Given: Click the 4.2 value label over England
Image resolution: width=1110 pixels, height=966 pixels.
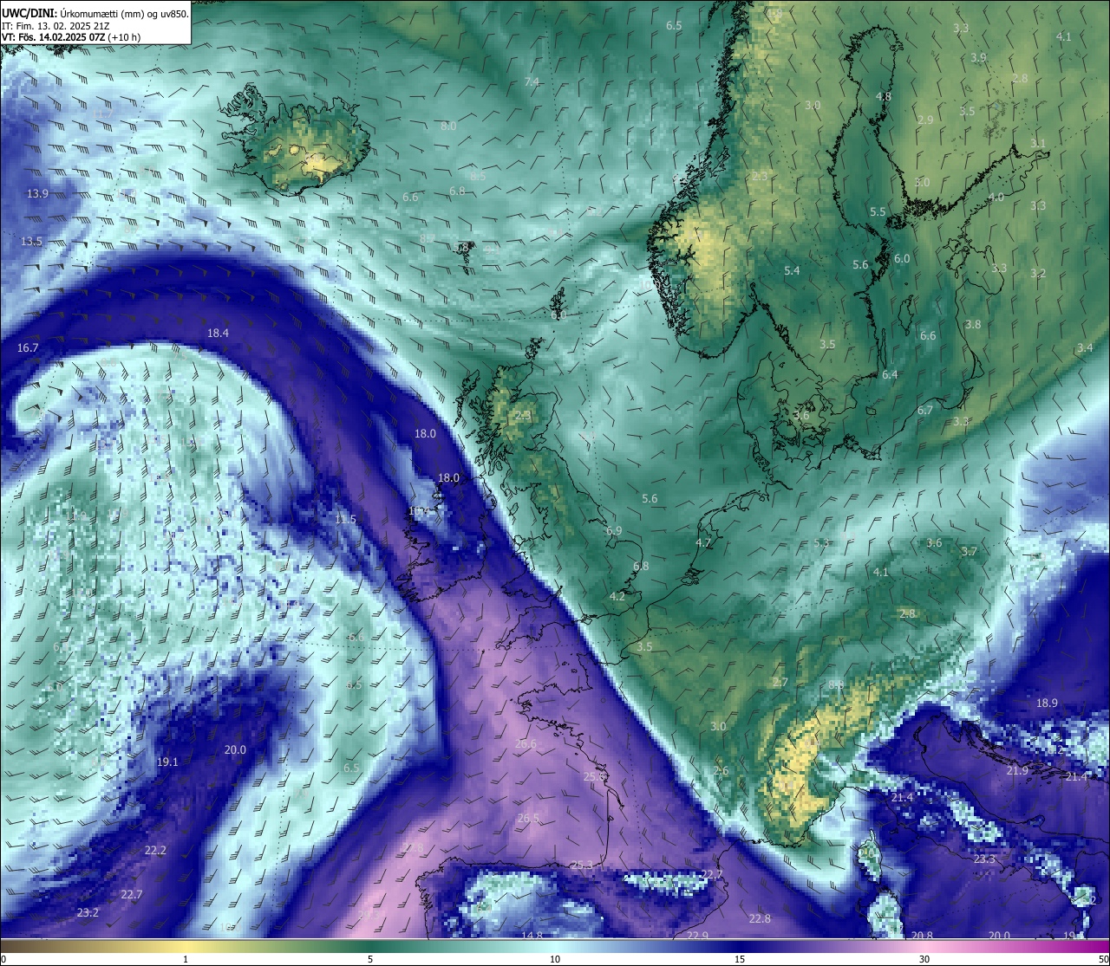Looking at the screenshot, I should pos(617,597).
